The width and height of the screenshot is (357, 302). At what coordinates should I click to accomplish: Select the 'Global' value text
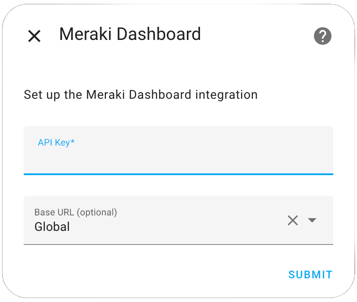tap(52, 227)
